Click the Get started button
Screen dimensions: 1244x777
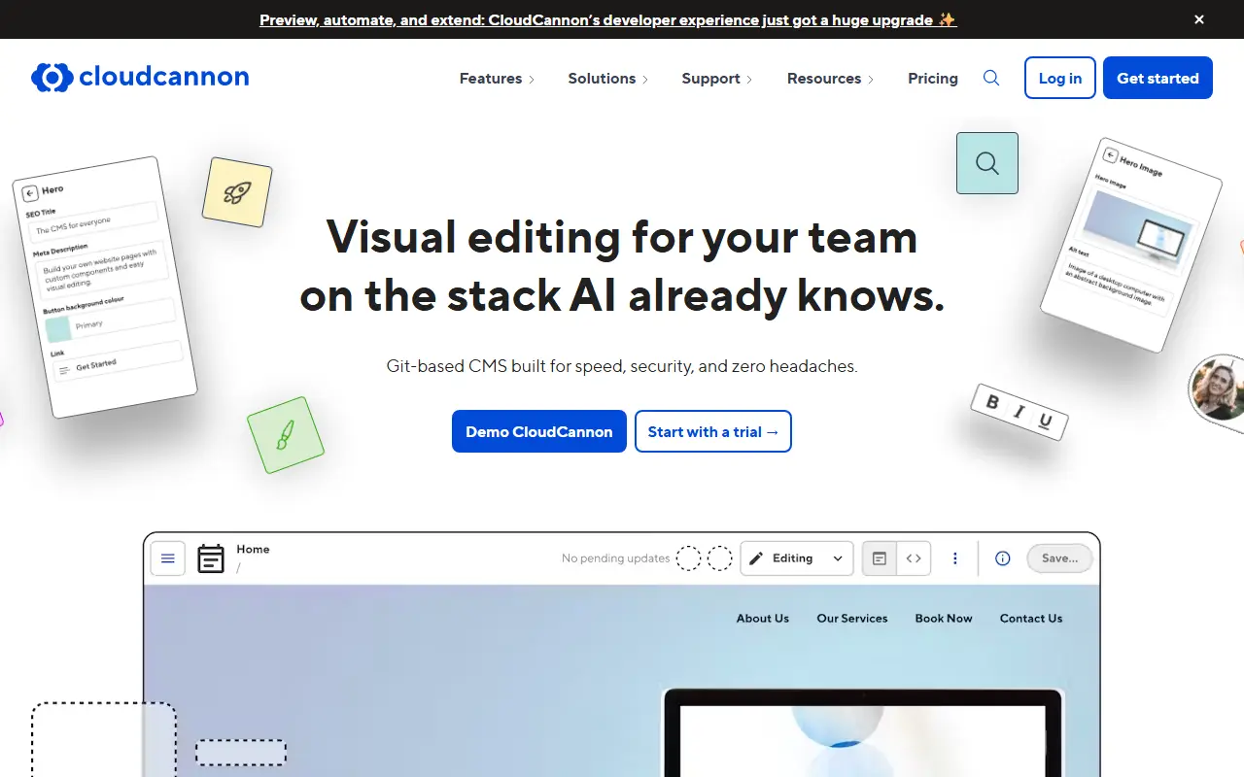click(x=1158, y=78)
